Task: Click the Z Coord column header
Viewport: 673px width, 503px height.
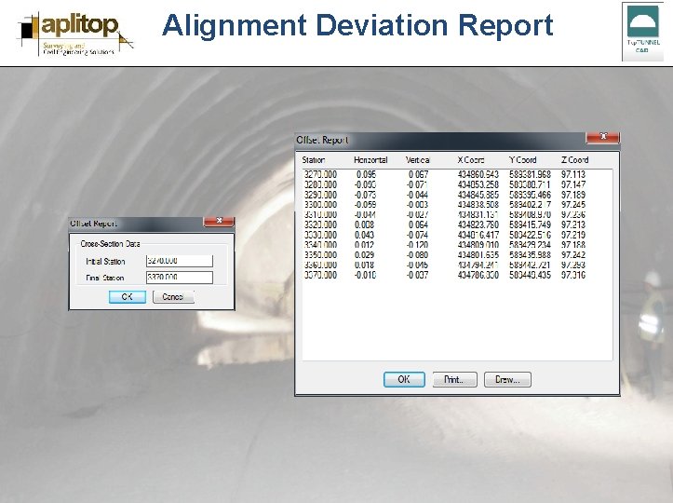Action: (x=574, y=160)
